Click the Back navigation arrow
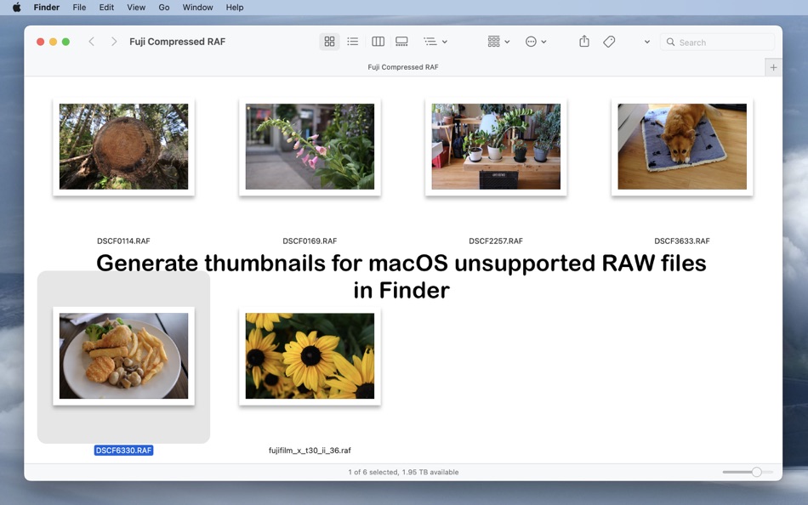 (90, 40)
